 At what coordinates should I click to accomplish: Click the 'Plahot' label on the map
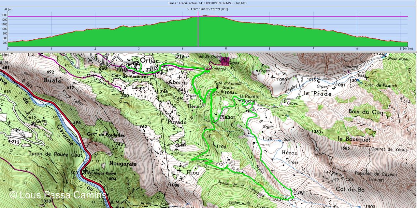tap(227, 117)
